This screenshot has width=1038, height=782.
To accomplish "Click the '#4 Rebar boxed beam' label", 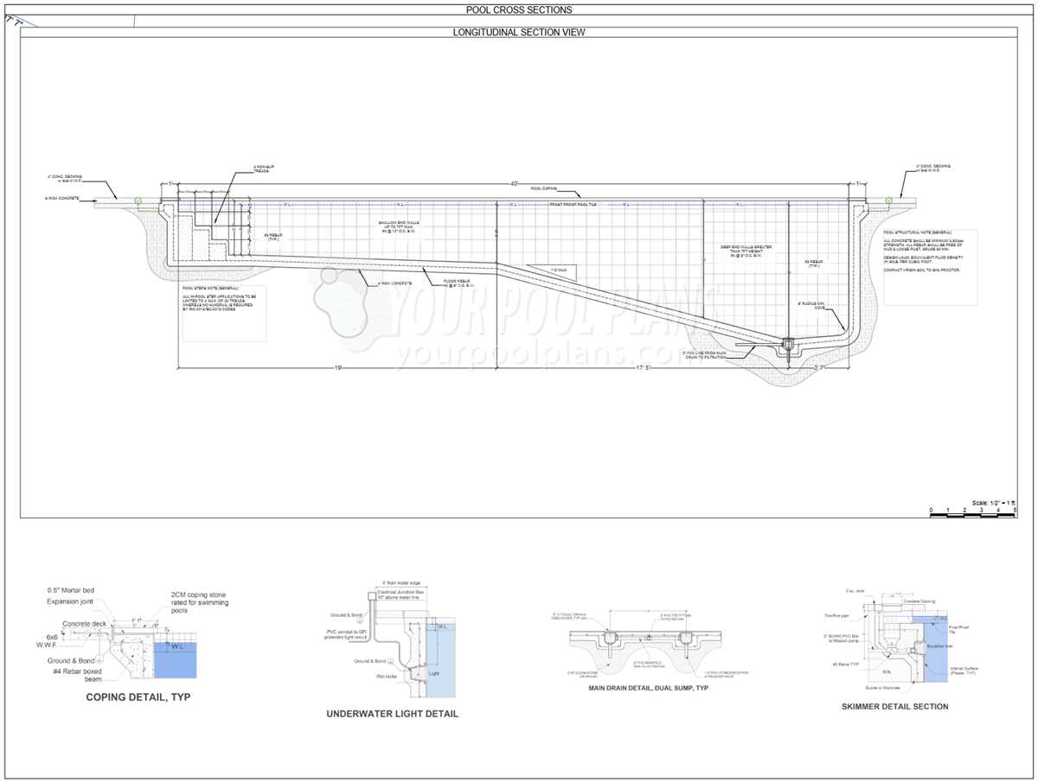I will pyautogui.click(x=77, y=676).
